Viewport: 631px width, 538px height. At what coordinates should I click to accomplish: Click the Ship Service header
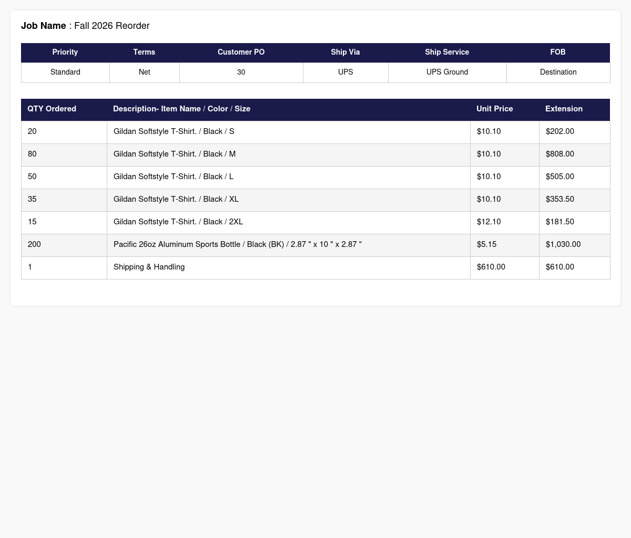[x=447, y=53]
